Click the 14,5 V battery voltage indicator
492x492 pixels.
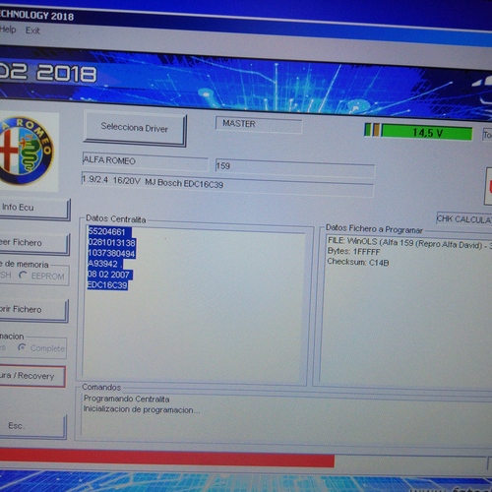(426, 133)
